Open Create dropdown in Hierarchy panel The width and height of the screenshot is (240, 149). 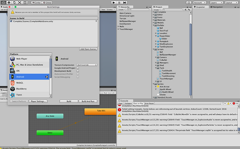point(122,10)
